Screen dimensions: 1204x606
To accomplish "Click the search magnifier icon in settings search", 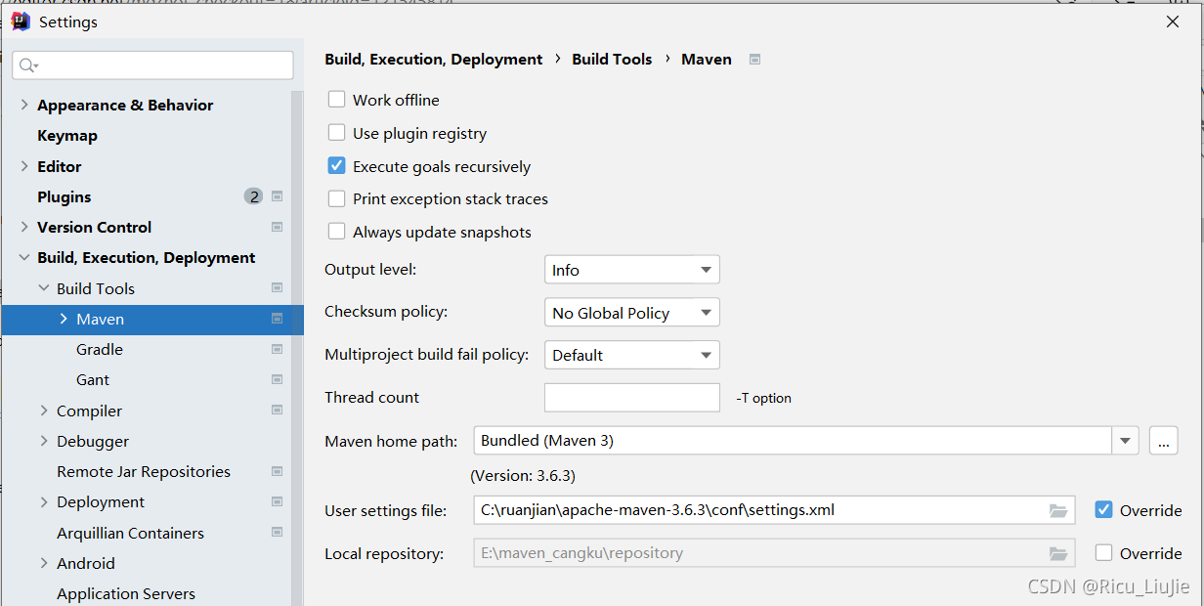I will tap(27, 65).
